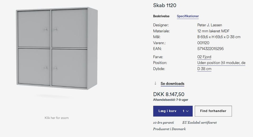Click the item number 001120

click(x=203, y=43)
